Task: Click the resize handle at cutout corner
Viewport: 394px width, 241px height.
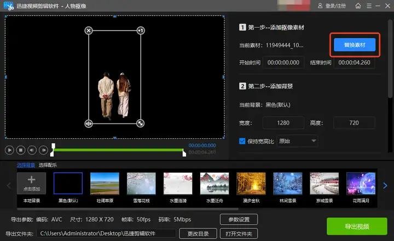Action: tap(141, 124)
